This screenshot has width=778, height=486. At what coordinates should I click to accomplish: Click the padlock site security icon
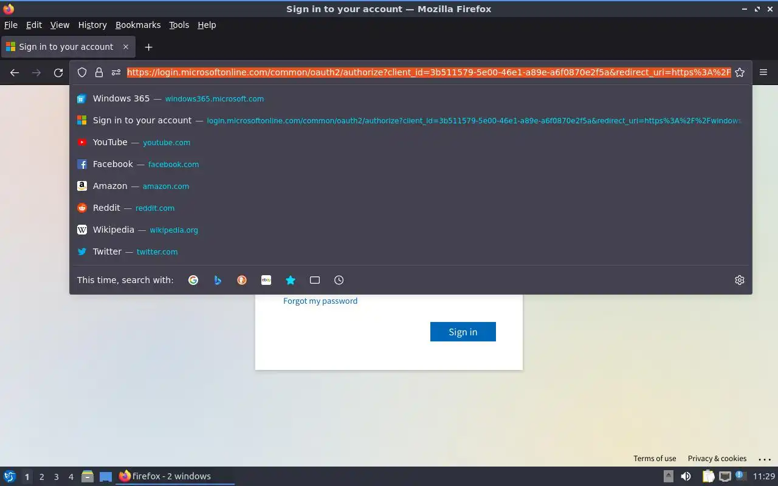coord(99,72)
